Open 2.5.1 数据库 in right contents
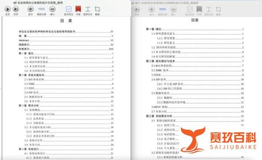The height and width of the screenshot is (160, 262). 200,98
